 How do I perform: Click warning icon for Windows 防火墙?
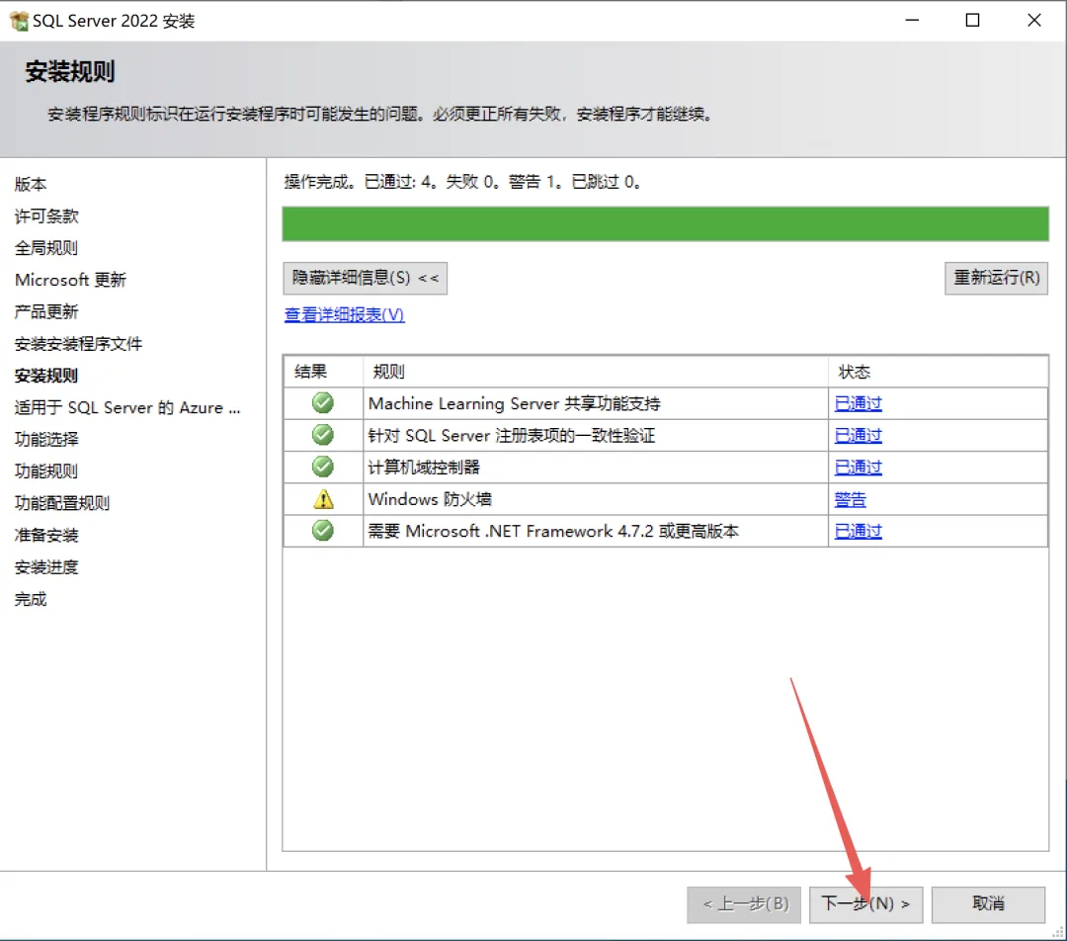click(x=323, y=499)
